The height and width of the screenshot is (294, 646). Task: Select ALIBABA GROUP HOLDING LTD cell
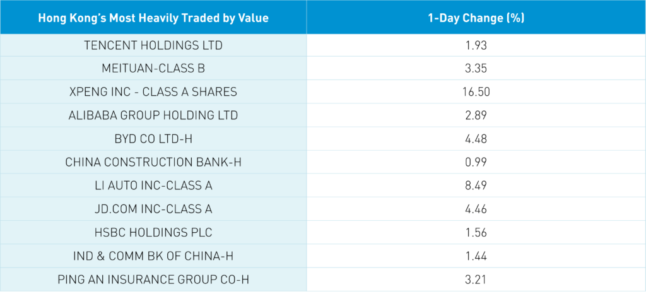153,115
